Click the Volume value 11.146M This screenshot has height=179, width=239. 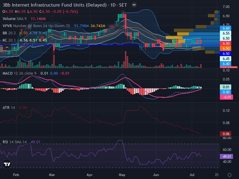pyautogui.click(x=38, y=19)
